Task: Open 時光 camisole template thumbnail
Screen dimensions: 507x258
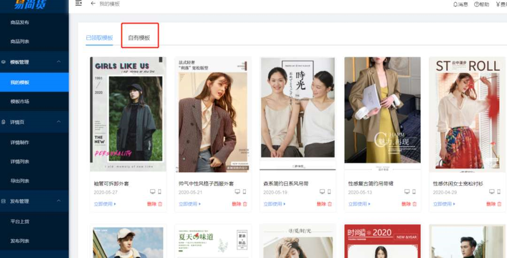Action: tap(298, 114)
